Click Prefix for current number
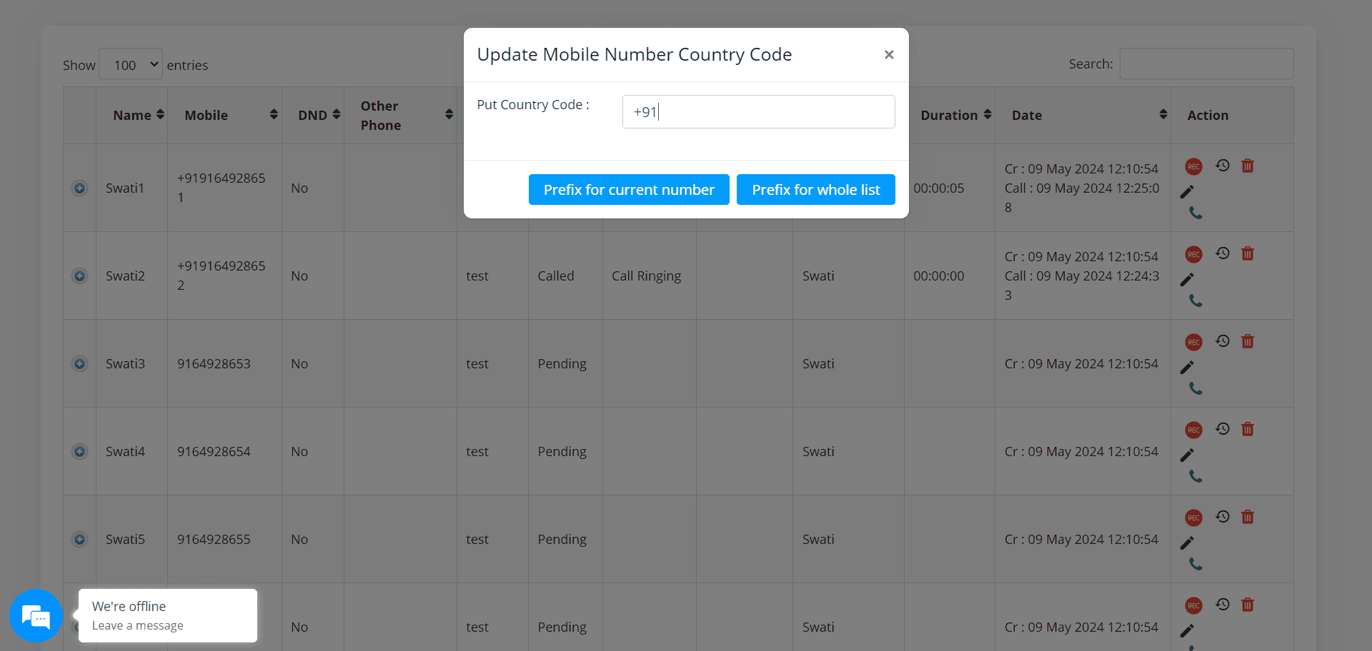The image size is (1372, 651). (x=628, y=189)
